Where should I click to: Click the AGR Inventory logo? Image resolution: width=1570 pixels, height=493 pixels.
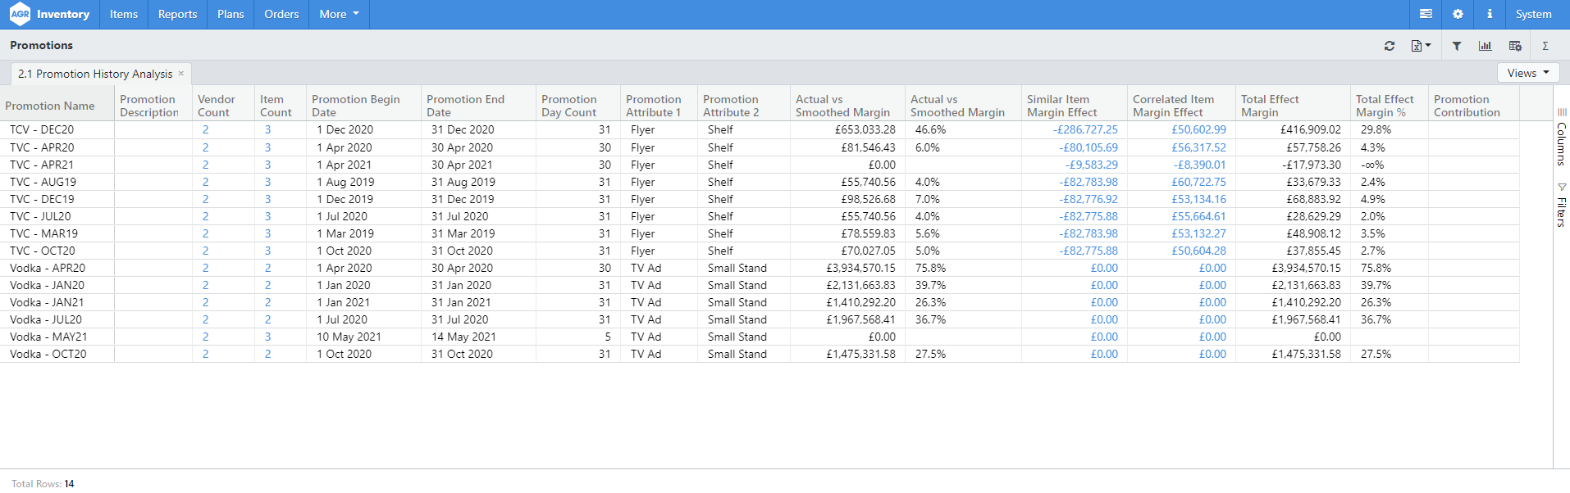coord(50,14)
